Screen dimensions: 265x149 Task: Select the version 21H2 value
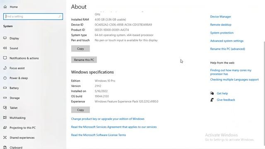coord(98,86)
